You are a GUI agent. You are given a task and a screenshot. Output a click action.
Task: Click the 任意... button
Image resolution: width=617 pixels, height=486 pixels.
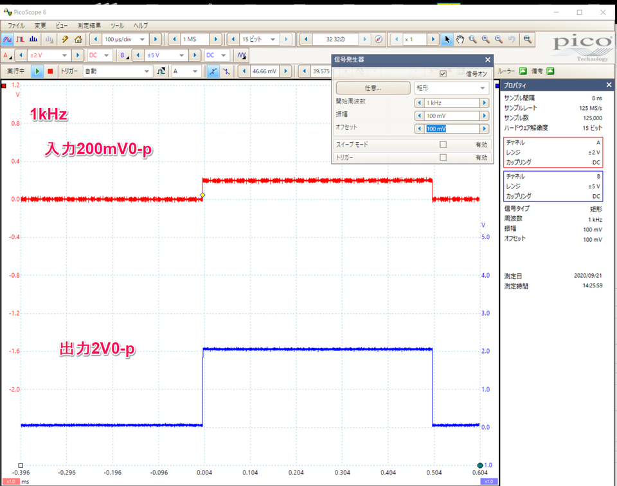tap(373, 88)
